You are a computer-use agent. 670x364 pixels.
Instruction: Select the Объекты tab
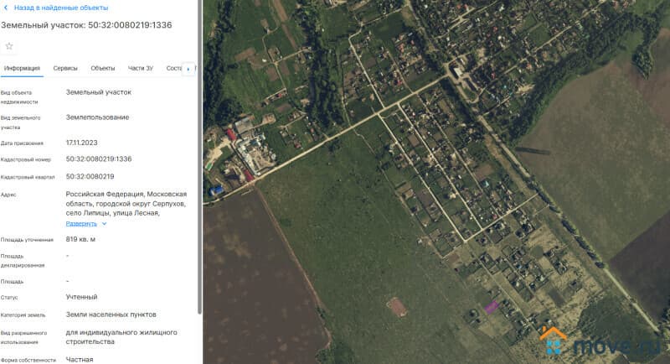[x=103, y=68]
